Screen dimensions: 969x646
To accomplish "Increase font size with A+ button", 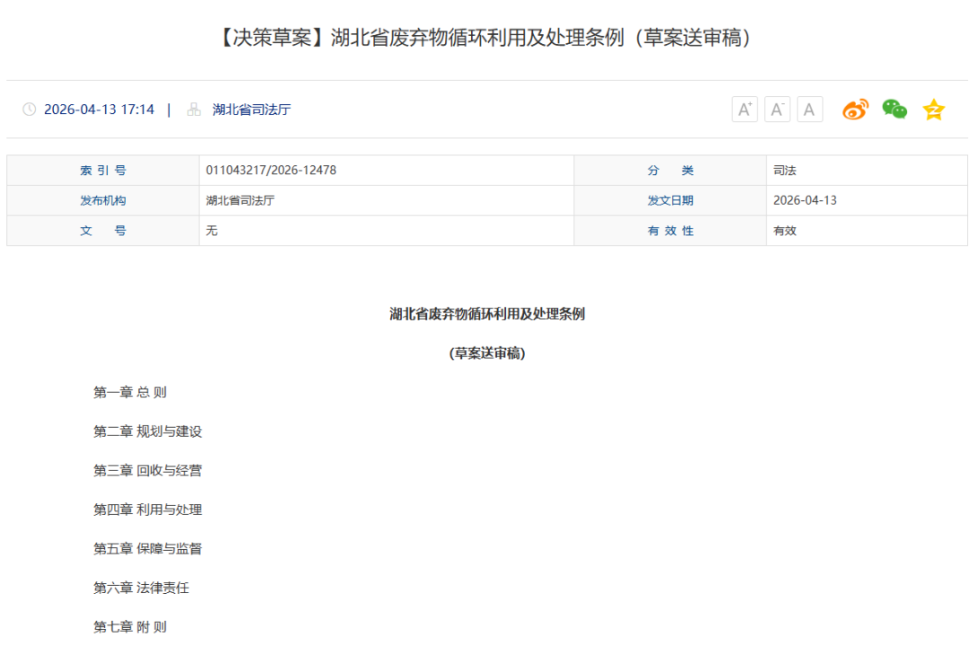I will (x=745, y=109).
